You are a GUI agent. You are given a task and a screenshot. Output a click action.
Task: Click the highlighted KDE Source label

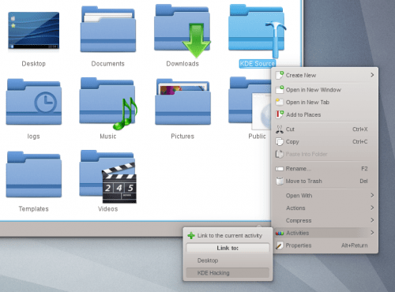258,64
